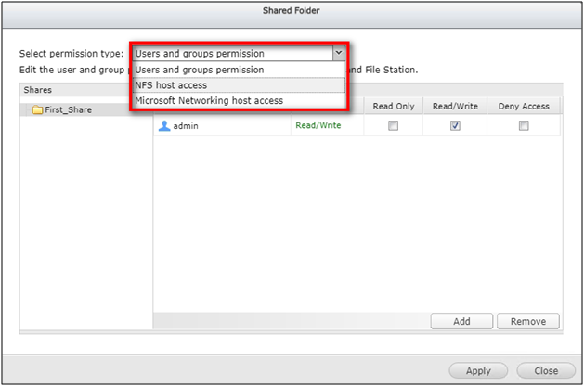Click the admin user icon
This screenshot has height=386, width=585.
pyautogui.click(x=164, y=125)
